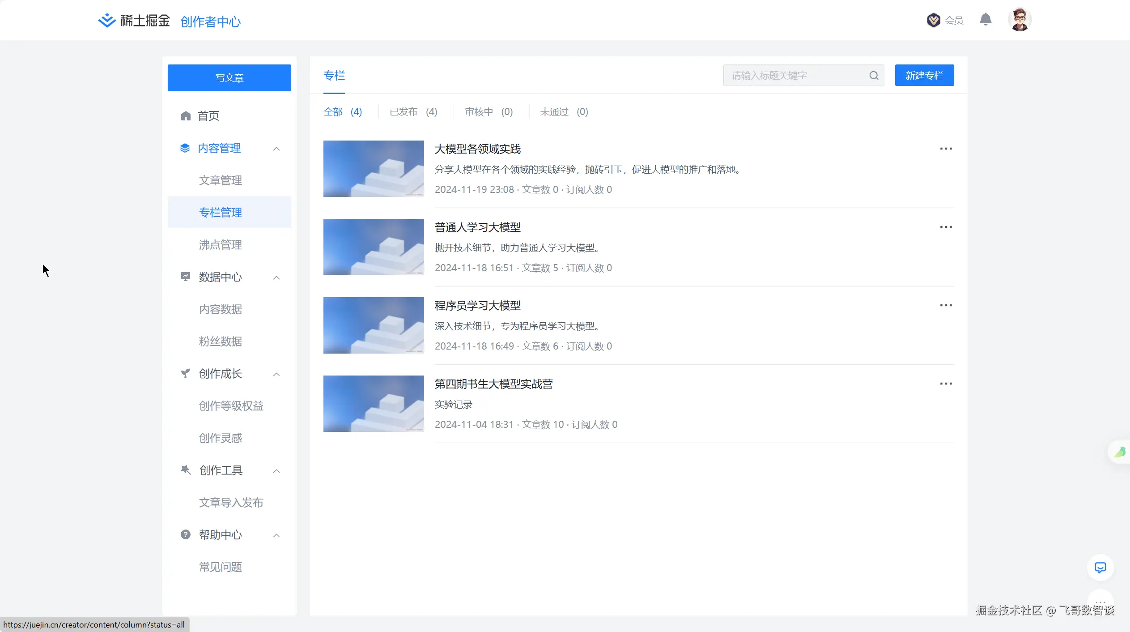
Task: Open more options for 大模型各领域实践 column
Action: coord(946,148)
